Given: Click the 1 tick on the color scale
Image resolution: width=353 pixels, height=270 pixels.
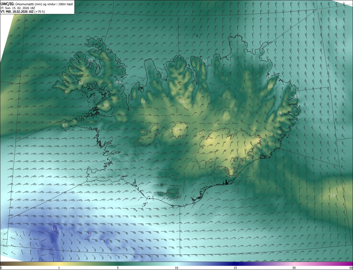Looking at the screenshot, I should click(59, 268).
